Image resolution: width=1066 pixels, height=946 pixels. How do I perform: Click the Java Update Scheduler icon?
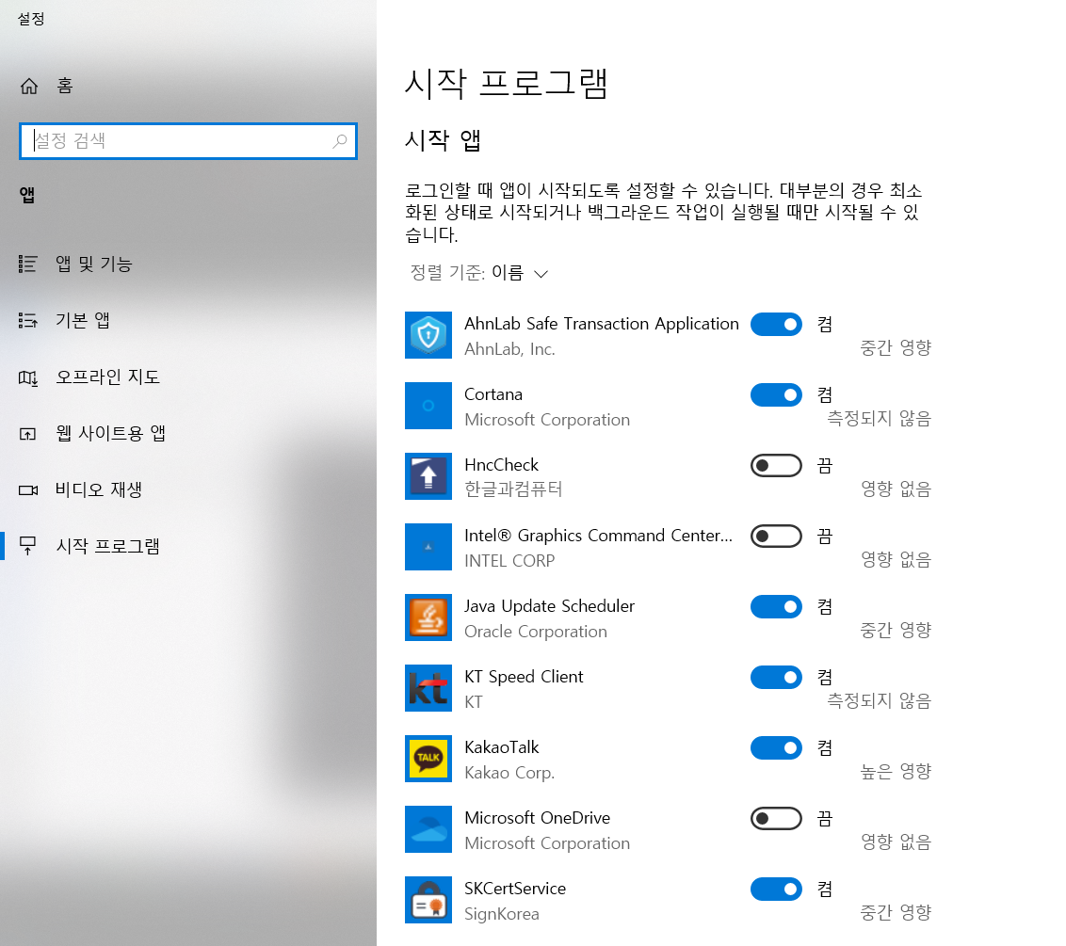pos(428,617)
